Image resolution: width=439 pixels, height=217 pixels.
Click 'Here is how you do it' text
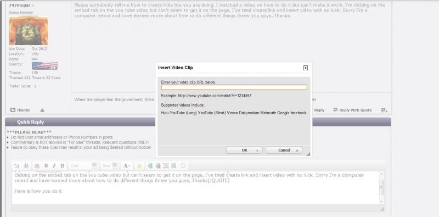[x=38, y=191]
